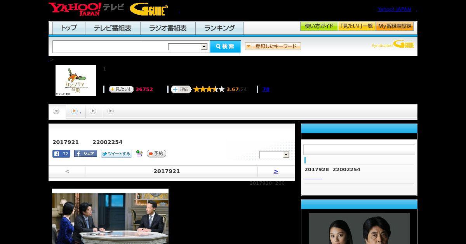
Task: Select the fourth tab with gray play icon
Action: [x=111, y=111]
